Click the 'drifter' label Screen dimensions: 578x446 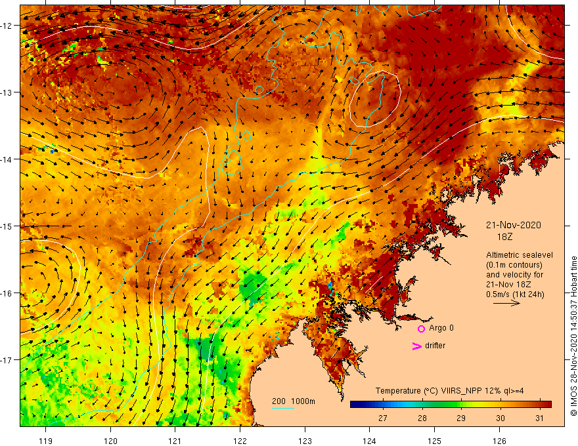point(435,346)
